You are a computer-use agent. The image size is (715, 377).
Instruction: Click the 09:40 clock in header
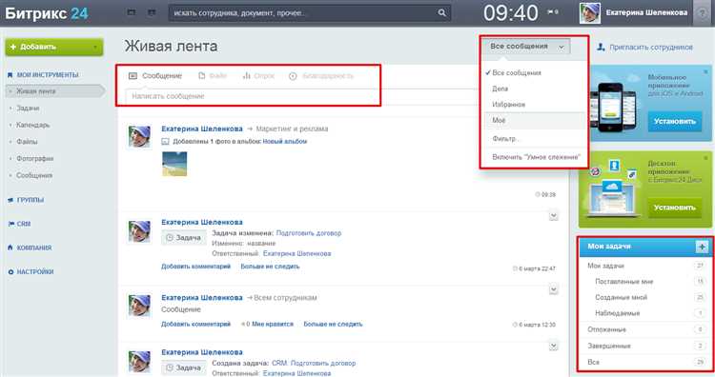click(511, 12)
